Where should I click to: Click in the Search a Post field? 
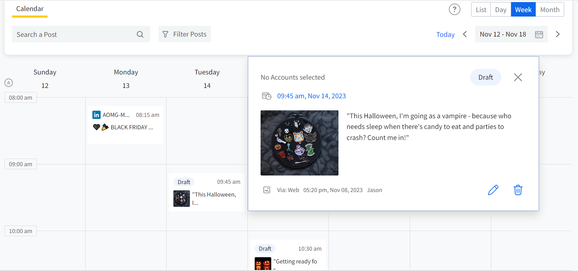click(x=74, y=34)
